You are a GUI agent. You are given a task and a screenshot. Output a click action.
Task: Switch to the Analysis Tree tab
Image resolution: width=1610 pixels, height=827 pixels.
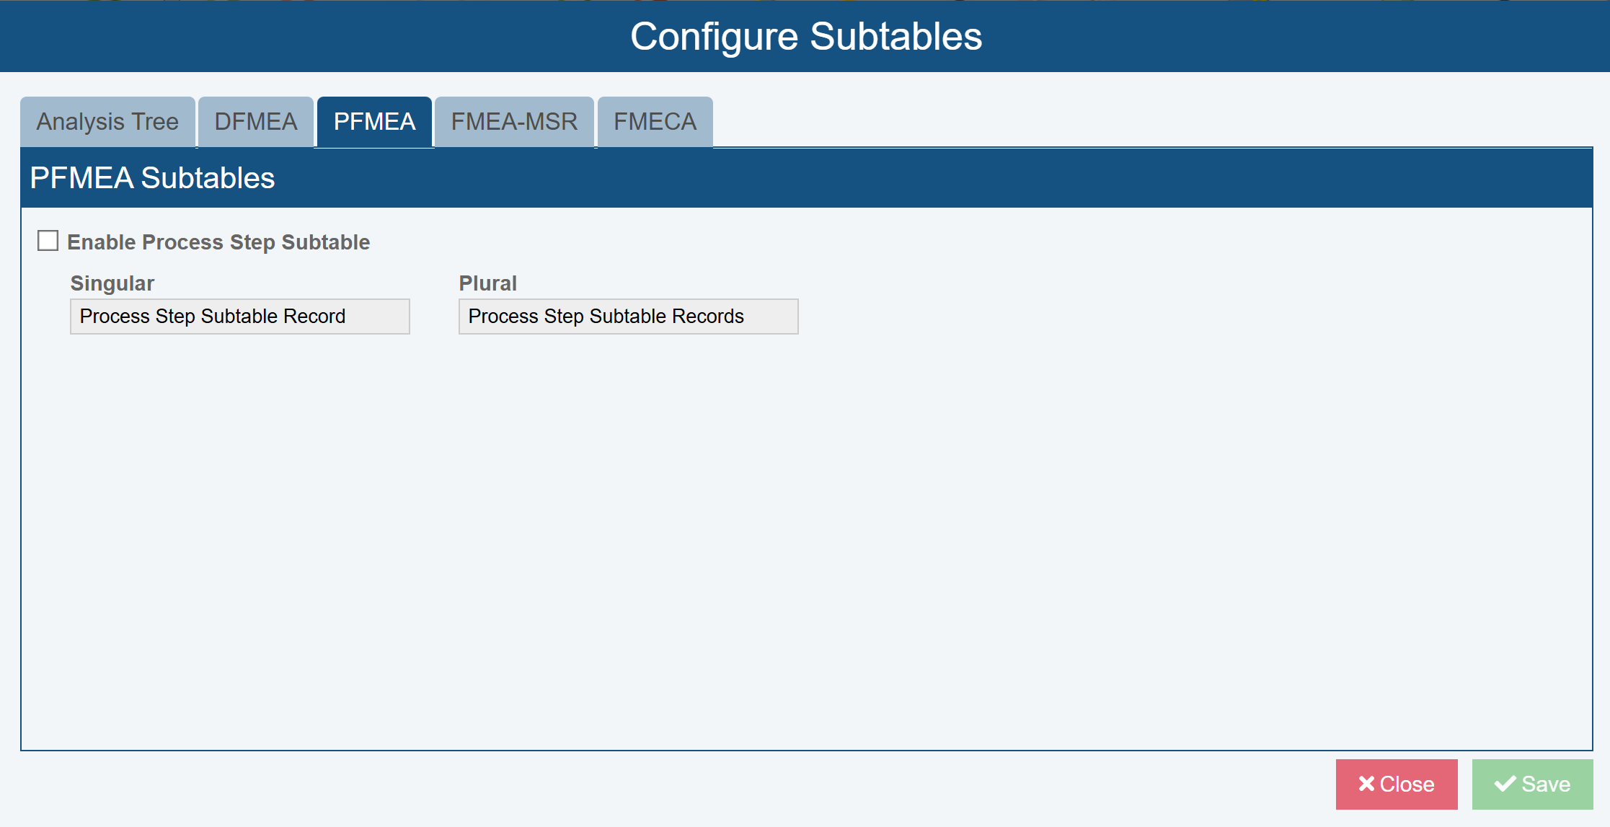click(x=107, y=122)
